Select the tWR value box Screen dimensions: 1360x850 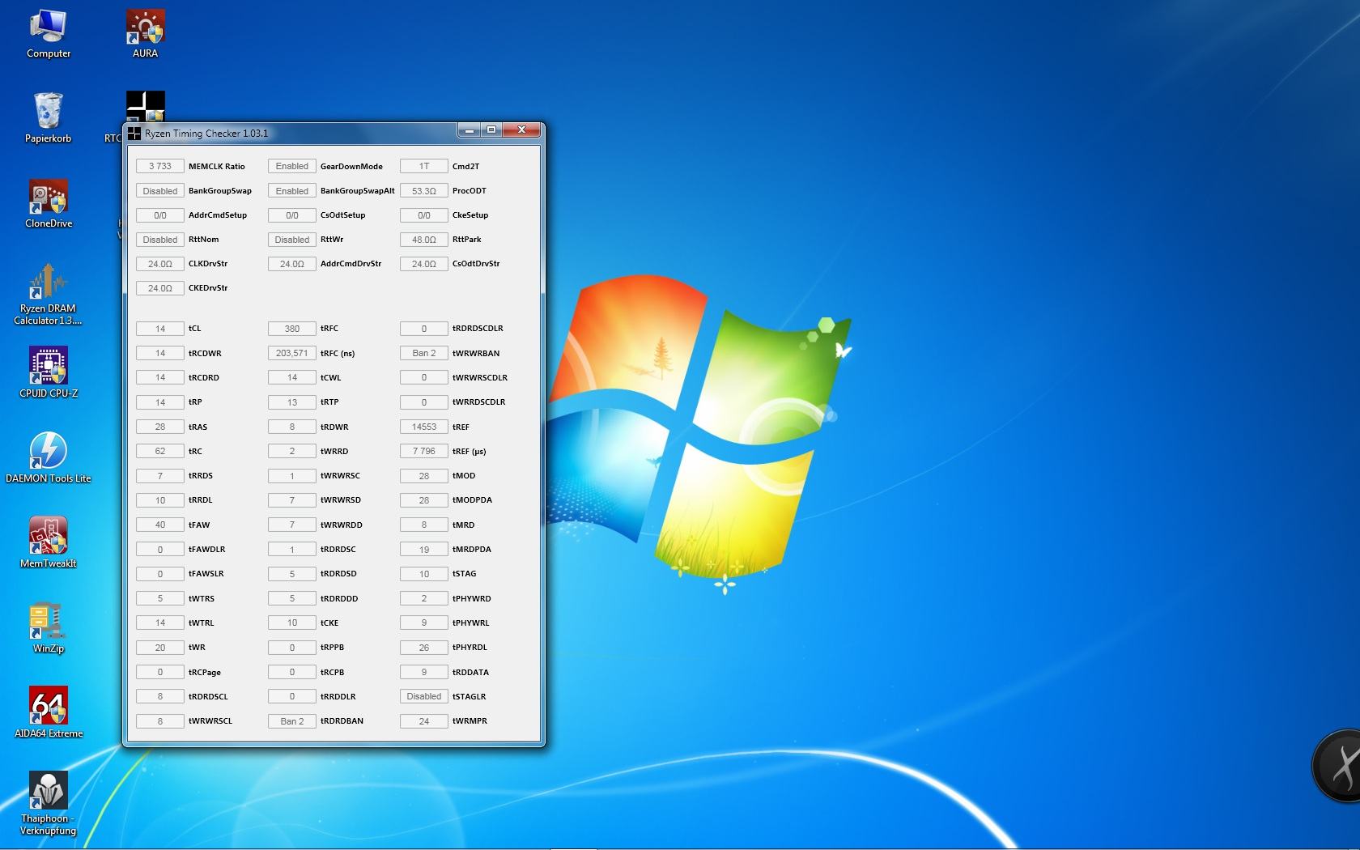click(160, 648)
